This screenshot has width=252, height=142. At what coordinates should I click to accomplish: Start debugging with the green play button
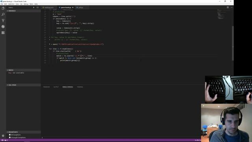pos(33,7)
